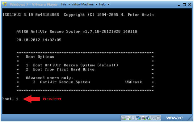Click the printer device status icon
This screenshot has width=194, height=122.
(x=143, y=118)
